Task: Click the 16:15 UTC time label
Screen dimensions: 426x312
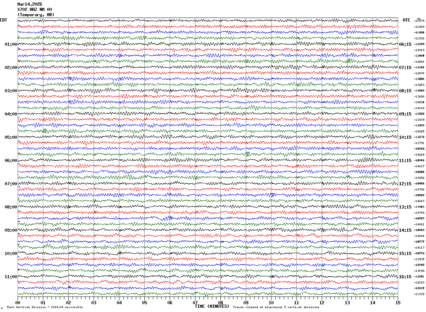Action: pos(405,277)
